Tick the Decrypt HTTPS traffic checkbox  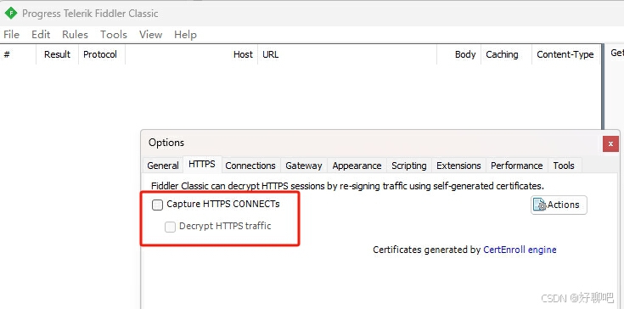171,227
